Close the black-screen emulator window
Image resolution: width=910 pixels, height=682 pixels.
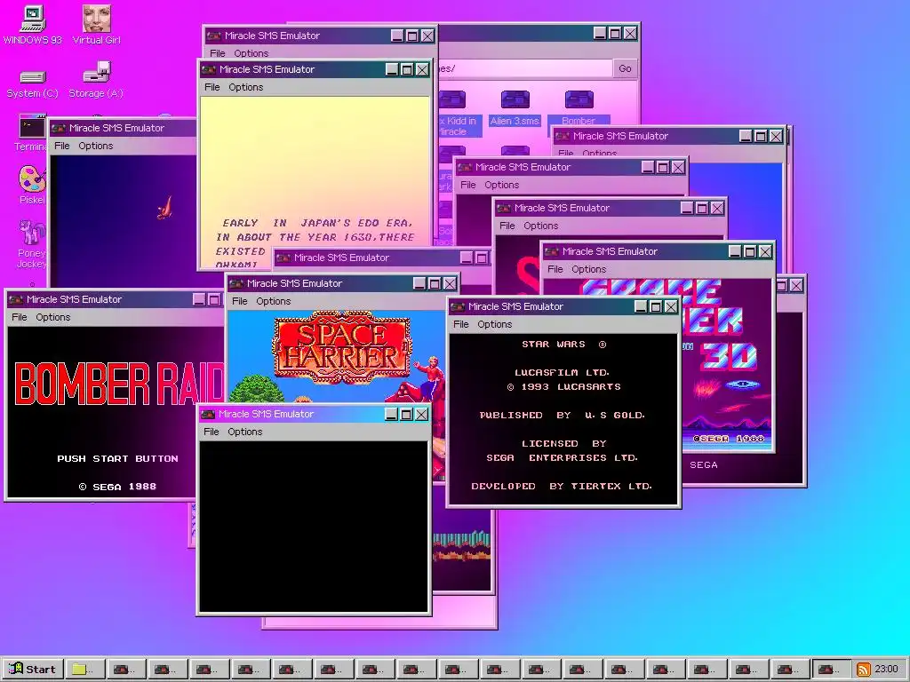pos(421,414)
